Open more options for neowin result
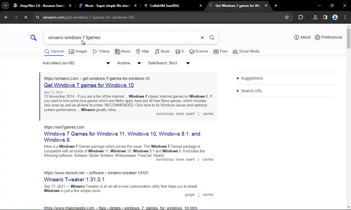The width and height of the screenshot is (351, 210). (x=199, y=195)
